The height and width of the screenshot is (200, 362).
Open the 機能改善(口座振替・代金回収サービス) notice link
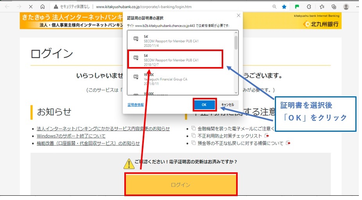(88, 143)
